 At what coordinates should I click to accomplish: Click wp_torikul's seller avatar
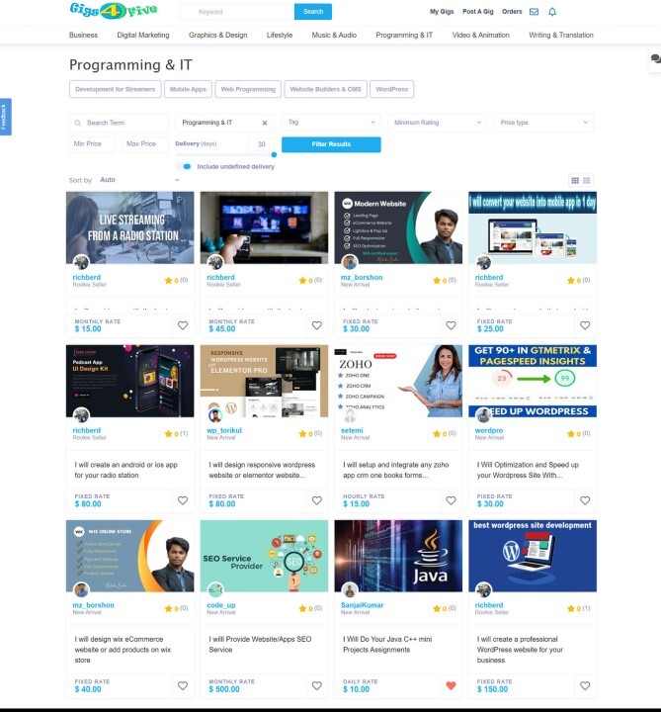[x=215, y=415]
